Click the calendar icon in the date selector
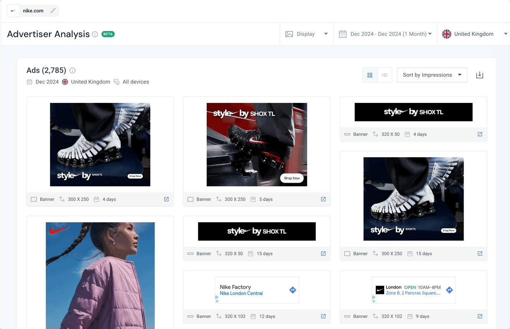 pyautogui.click(x=342, y=34)
